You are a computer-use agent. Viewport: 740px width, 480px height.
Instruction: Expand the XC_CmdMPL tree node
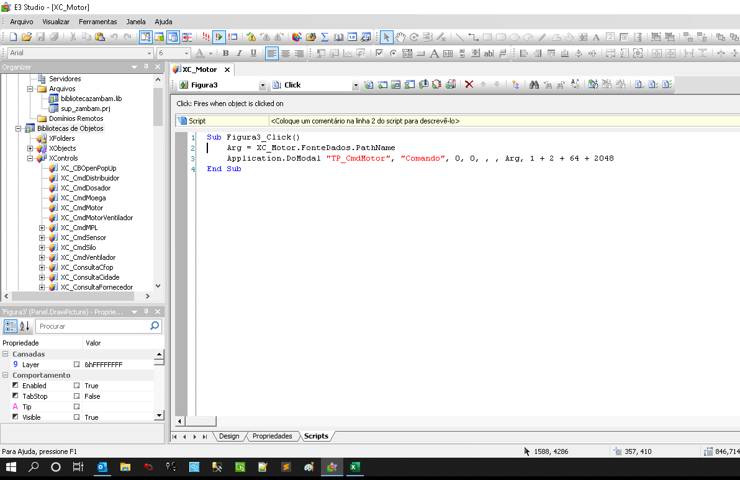pos(42,228)
